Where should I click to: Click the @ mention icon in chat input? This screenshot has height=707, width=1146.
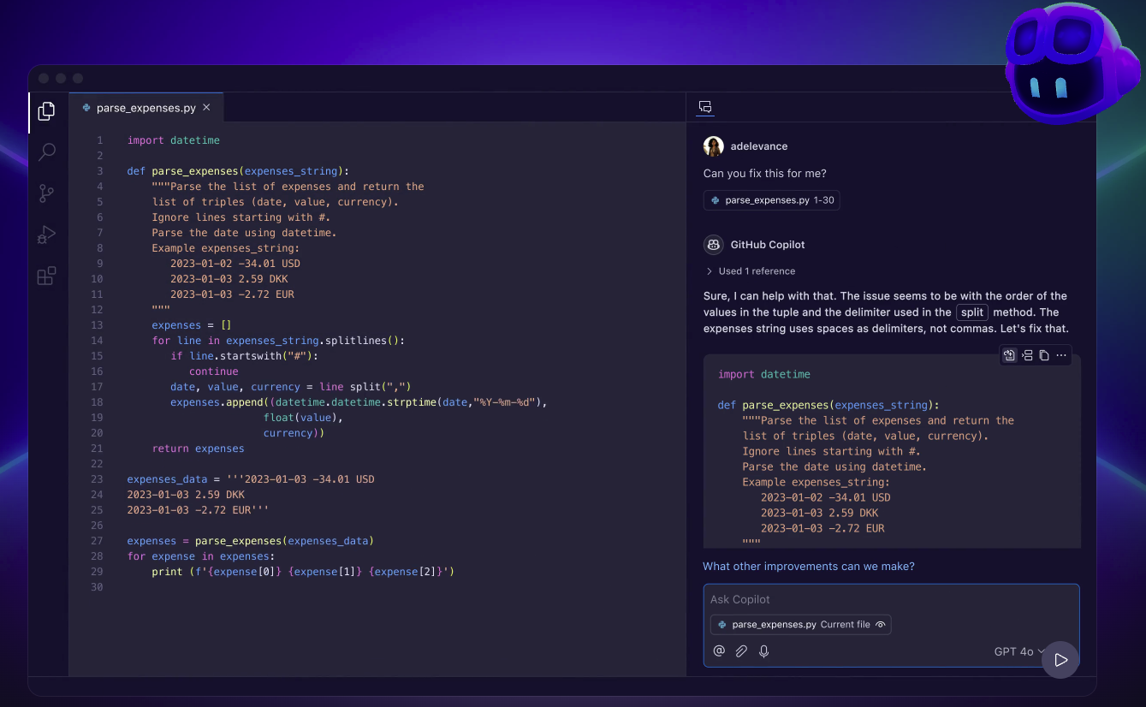719,651
